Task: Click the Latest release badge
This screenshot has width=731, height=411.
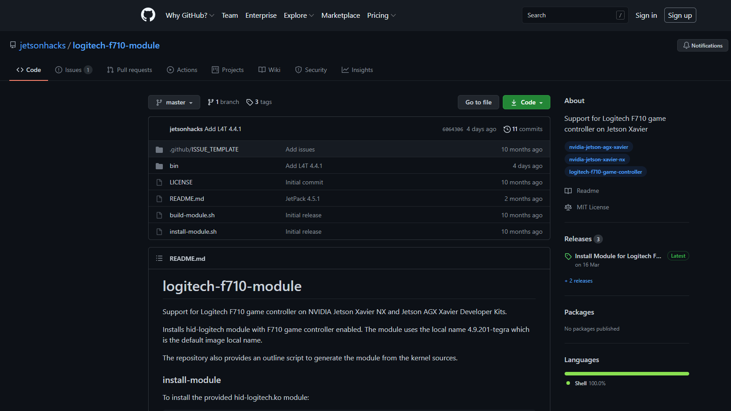Action: 678,256
